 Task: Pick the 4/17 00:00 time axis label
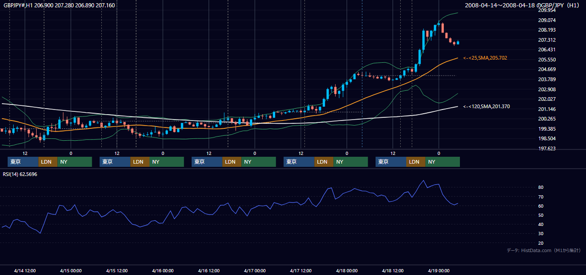pyautogui.click(x=254, y=270)
